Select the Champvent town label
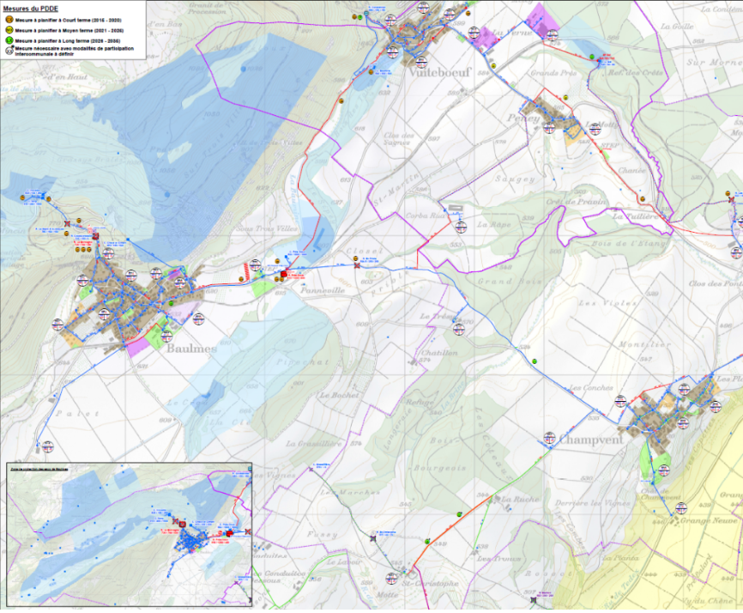 click(593, 440)
